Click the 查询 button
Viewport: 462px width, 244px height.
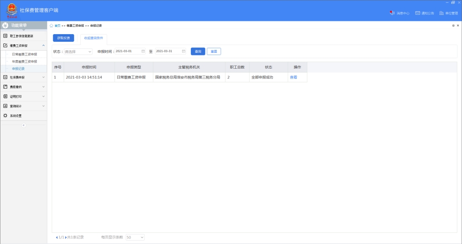point(198,52)
